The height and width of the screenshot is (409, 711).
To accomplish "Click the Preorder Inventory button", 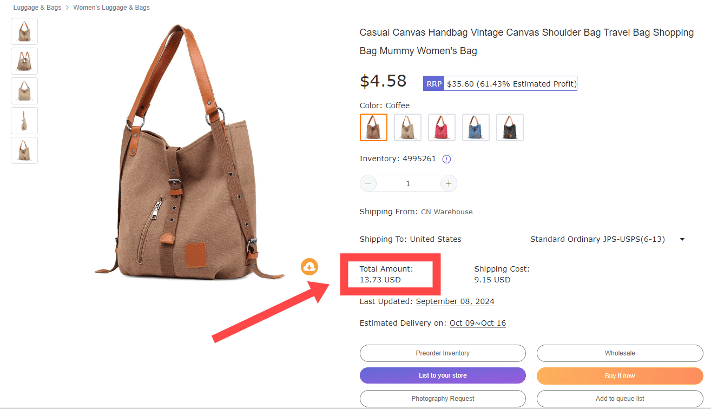I will tap(443, 353).
